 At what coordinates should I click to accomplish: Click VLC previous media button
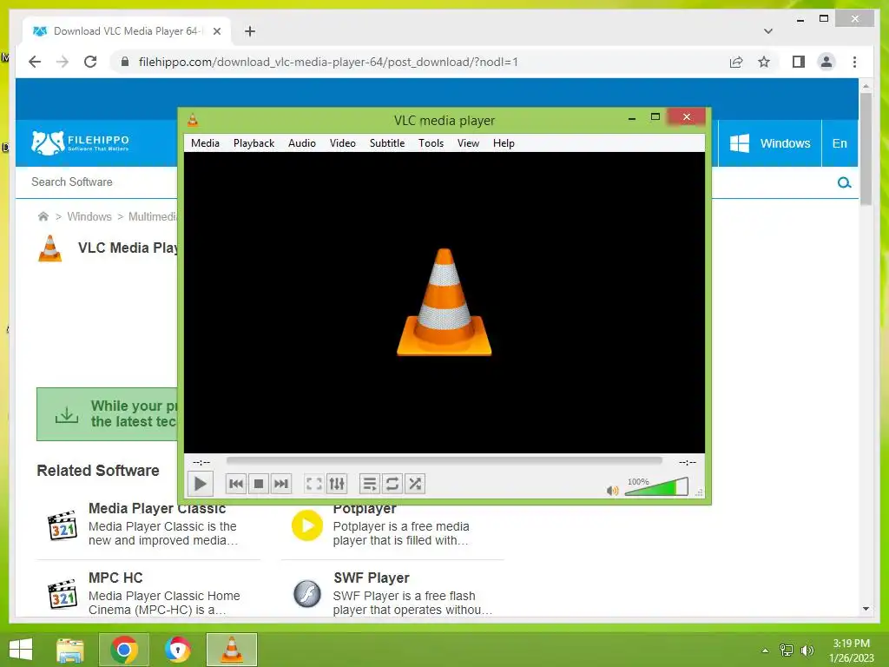[236, 484]
